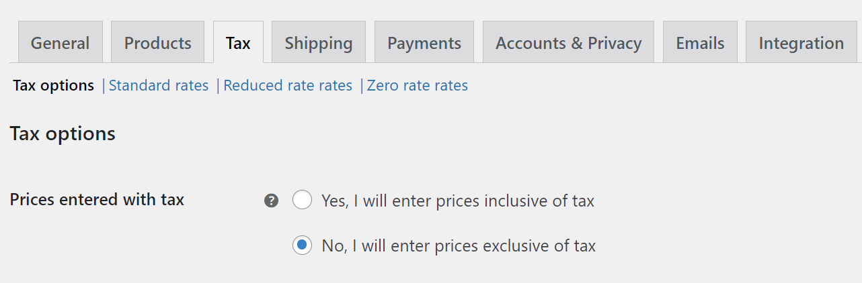862x283 pixels.
Task: Open help tooltip for Prices entered with tax
Action: click(x=271, y=201)
